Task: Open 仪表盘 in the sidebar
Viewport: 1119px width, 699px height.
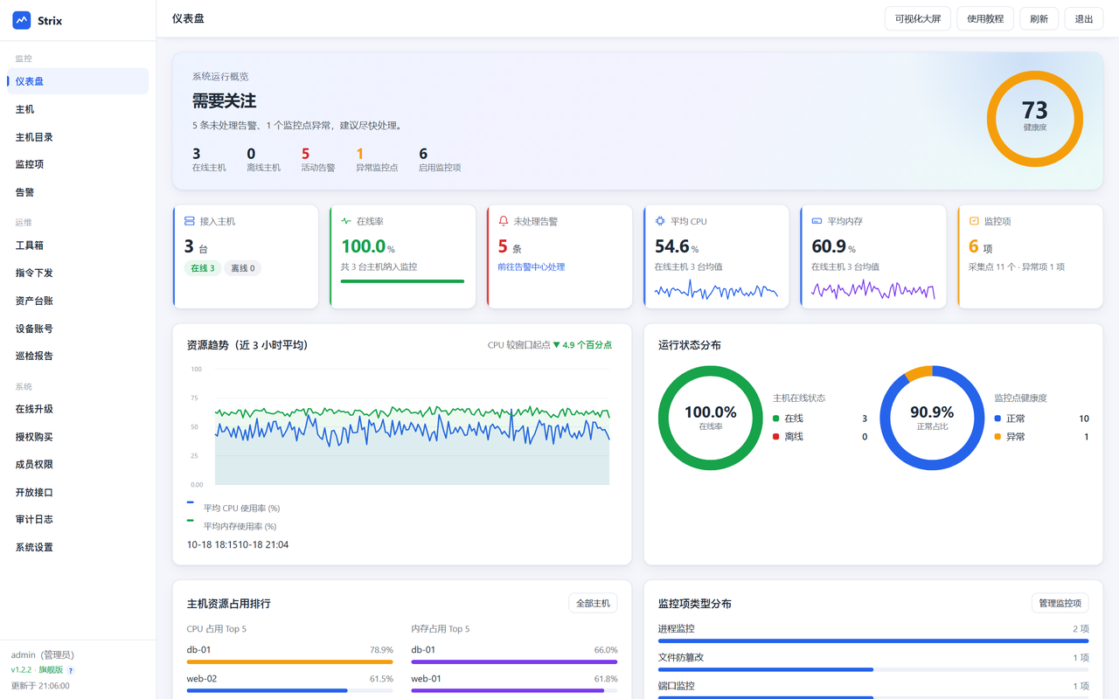Action: 78,81
